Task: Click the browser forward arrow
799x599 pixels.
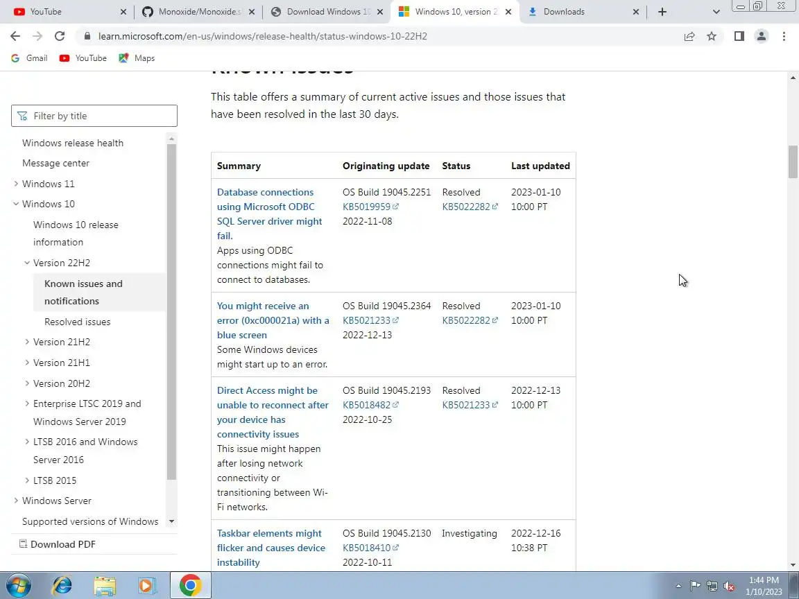Action: (37, 36)
